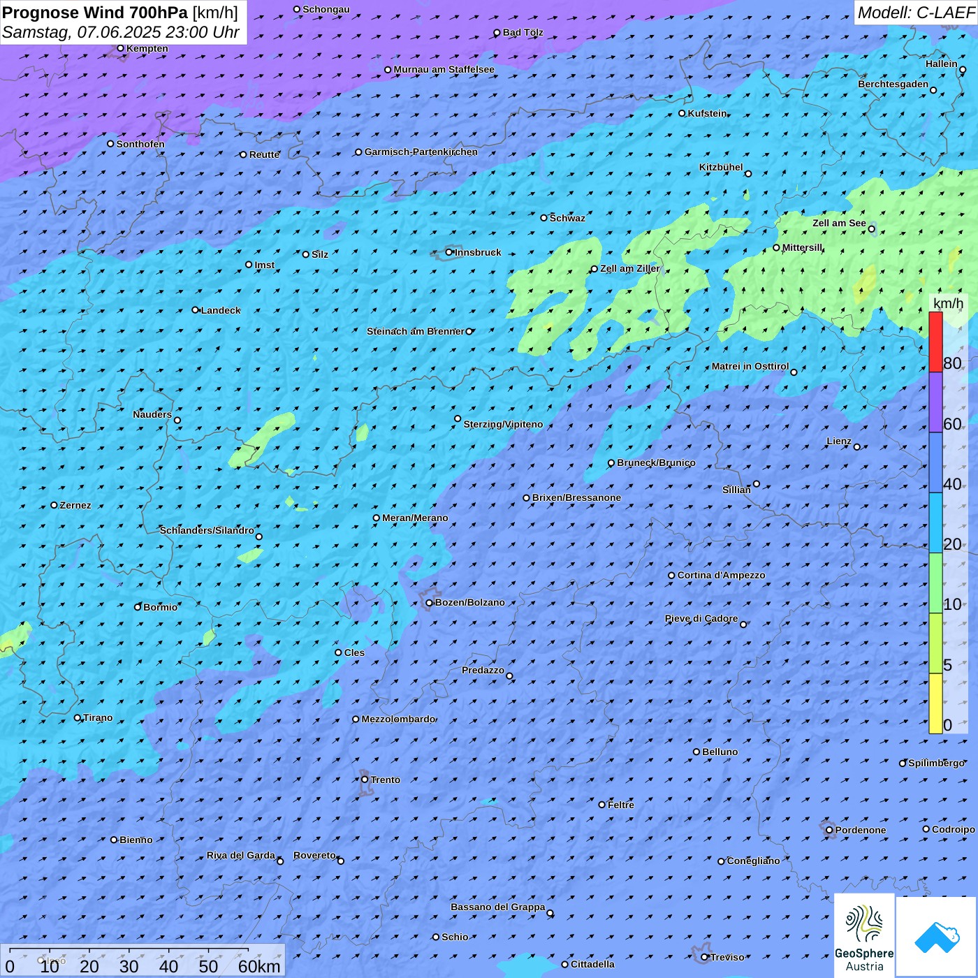Click the Kitzbühel city label
Image resolution: width=978 pixels, height=978 pixels.
coord(721,167)
